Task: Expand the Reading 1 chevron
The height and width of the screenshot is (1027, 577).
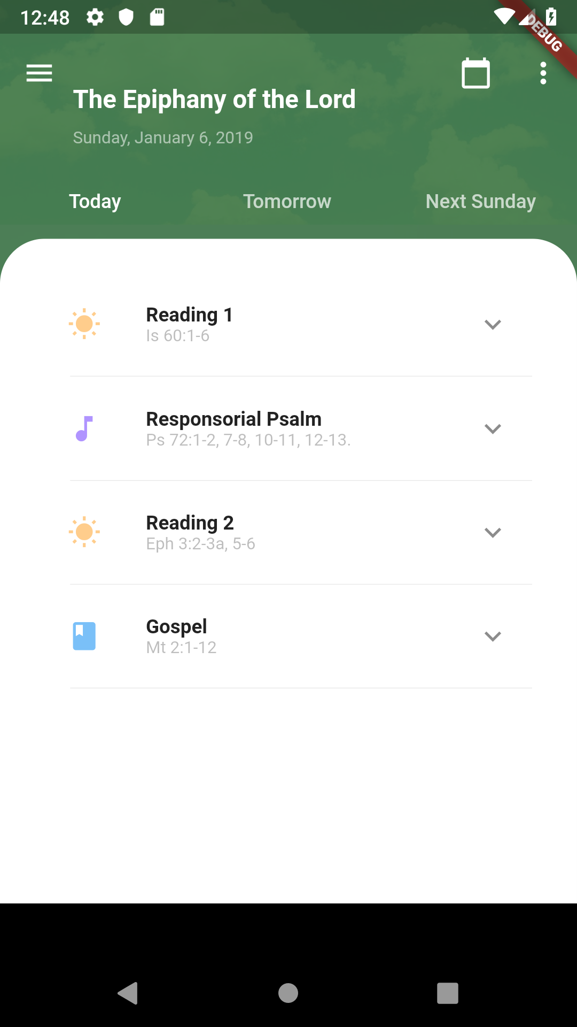Action: click(x=492, y=325)
